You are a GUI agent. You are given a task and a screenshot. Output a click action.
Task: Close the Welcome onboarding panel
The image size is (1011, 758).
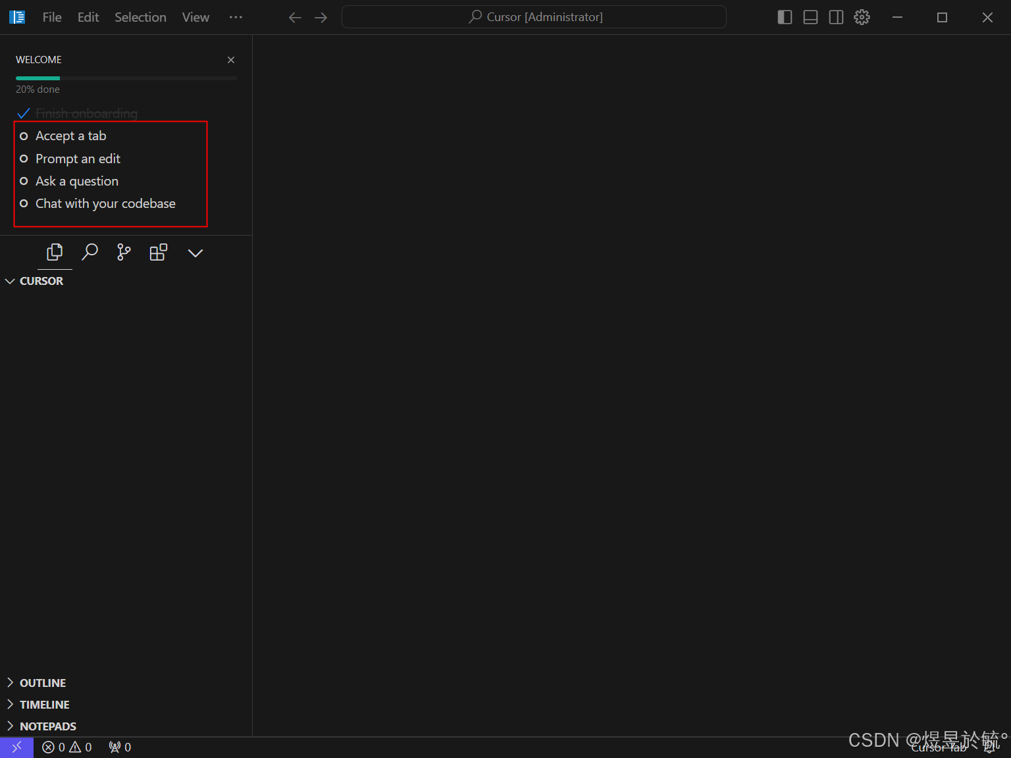pyautogui.click(x=231, y=60)
